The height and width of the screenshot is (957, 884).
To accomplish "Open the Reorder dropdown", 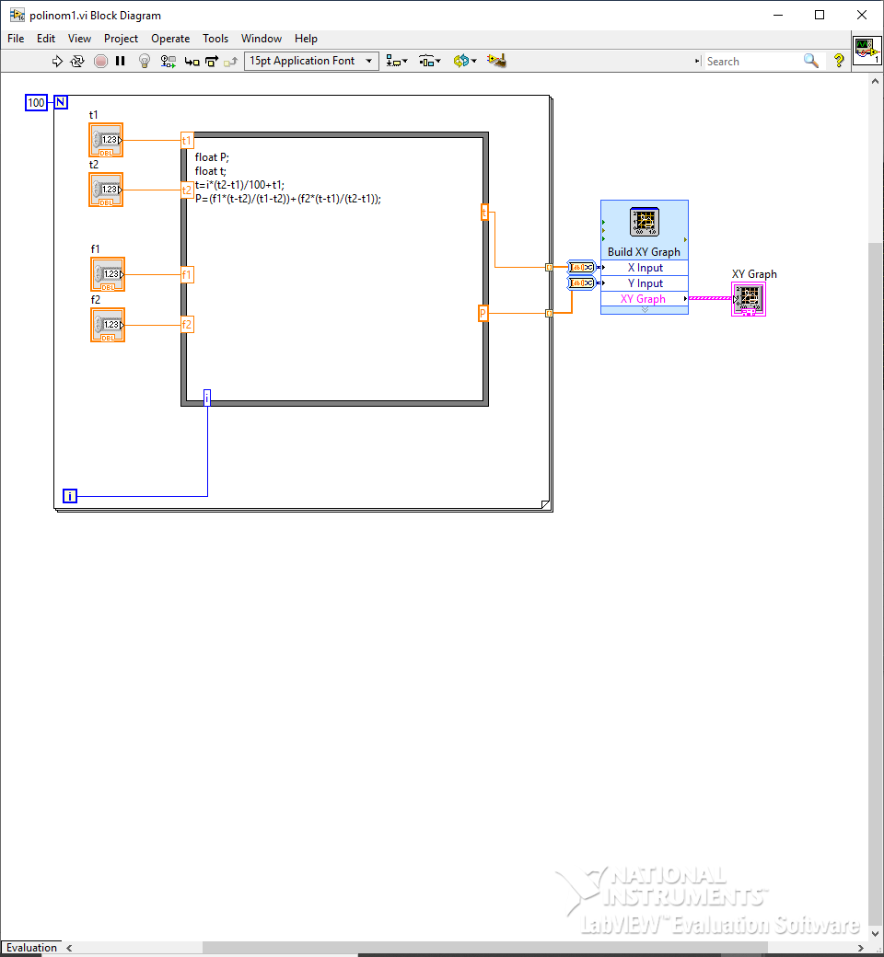I will point(465,61).
